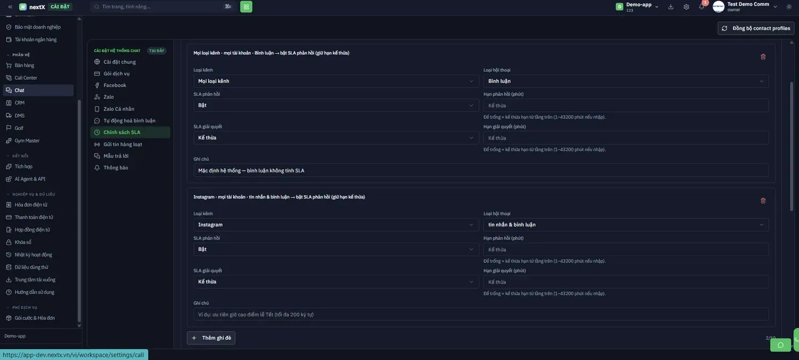Viewport: 799px width, 360px height.
Task: Edit the note Mặc định hệ thống
Action: tap(481, 170)
